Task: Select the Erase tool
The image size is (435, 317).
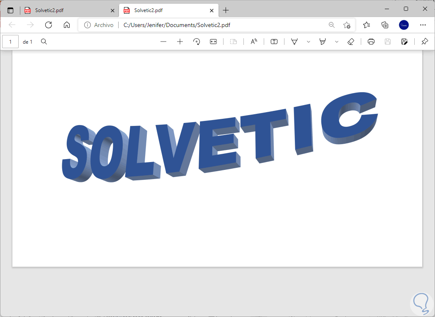Action: click(x=351, y=42)
